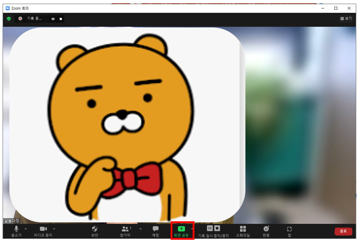Image resolution: width=360 pixels, height=243 pixels.
Task: Click the Ryan bear video feed
Action: [x=127, y=125]
